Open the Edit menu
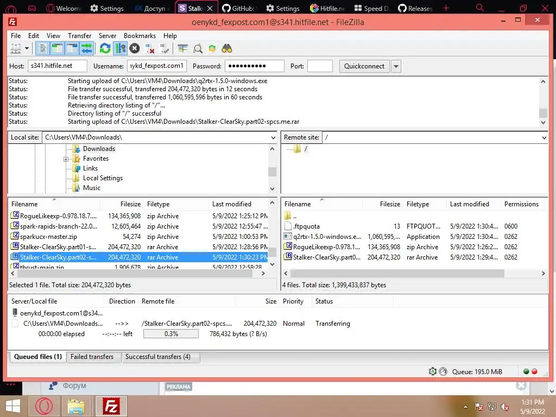 tap(34, 36)
